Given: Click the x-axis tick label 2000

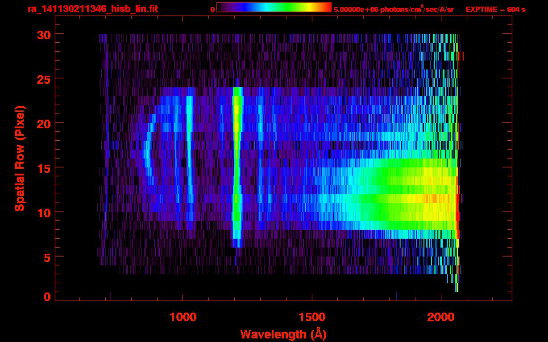Looking at the screenshot, I should point(441,318).
